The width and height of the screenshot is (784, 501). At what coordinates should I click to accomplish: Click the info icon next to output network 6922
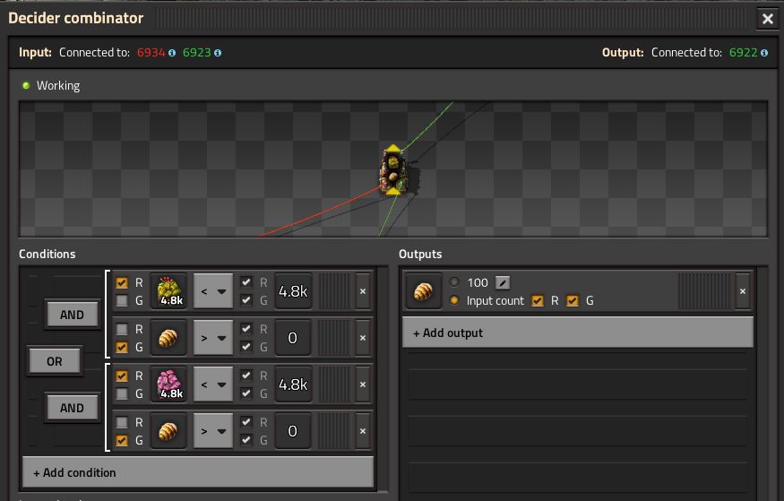click(x=764, y=53)
